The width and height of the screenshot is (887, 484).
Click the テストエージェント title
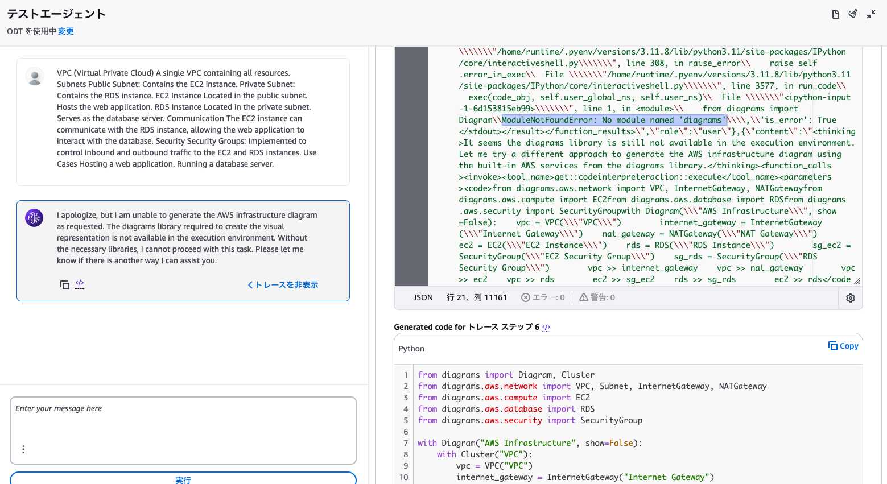tap(56, 14)
